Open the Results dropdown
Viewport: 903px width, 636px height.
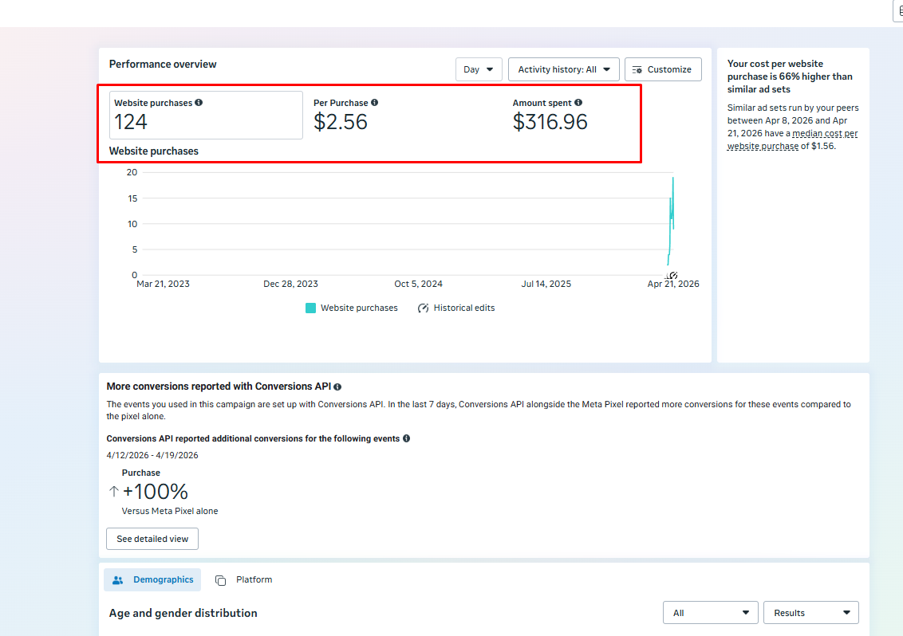coord(810,612)
